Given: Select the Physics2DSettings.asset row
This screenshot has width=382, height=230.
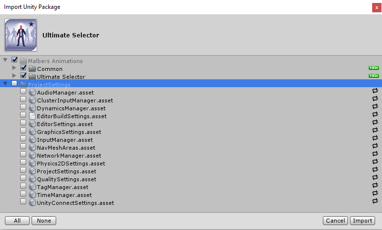Looking at the screenshot, I should [x=191, y=164].
